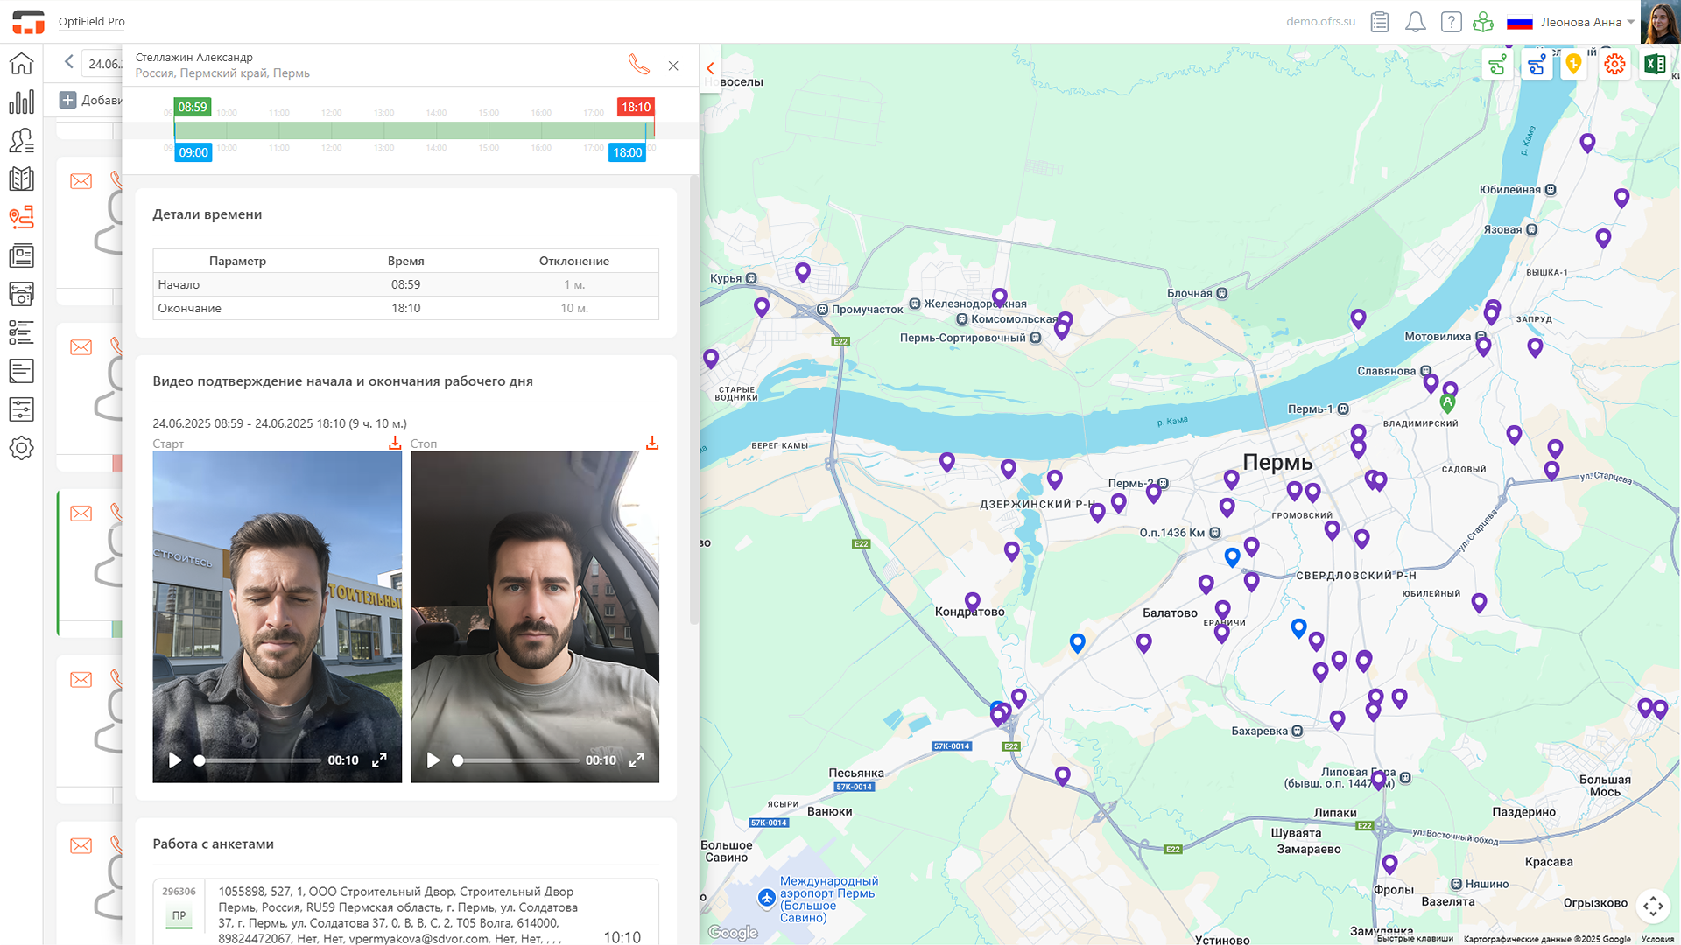Click the help question mark icon
Viewport: 1681px width, 945px height.
click(1451, 22)
